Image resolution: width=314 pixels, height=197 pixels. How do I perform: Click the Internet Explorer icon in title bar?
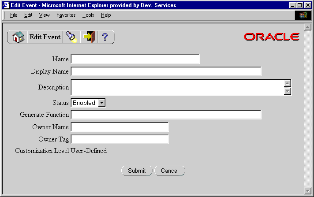pyautogui.click(x=5, y=5)
